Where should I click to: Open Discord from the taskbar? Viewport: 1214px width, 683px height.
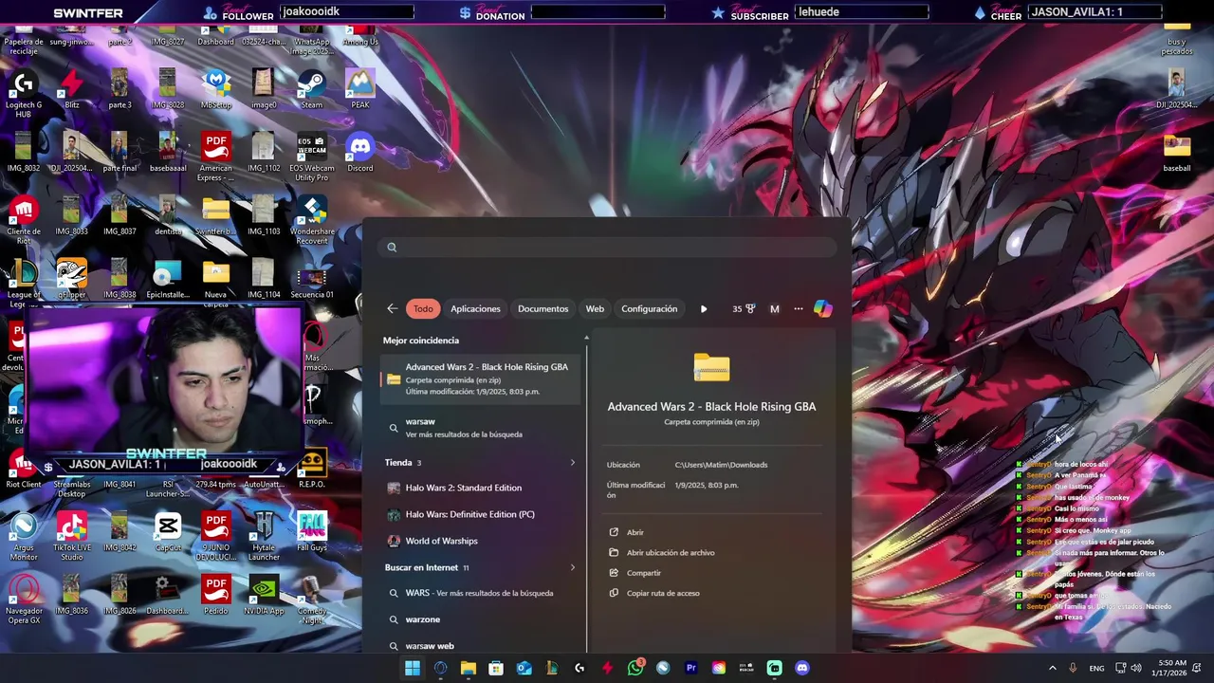point(802,668)
